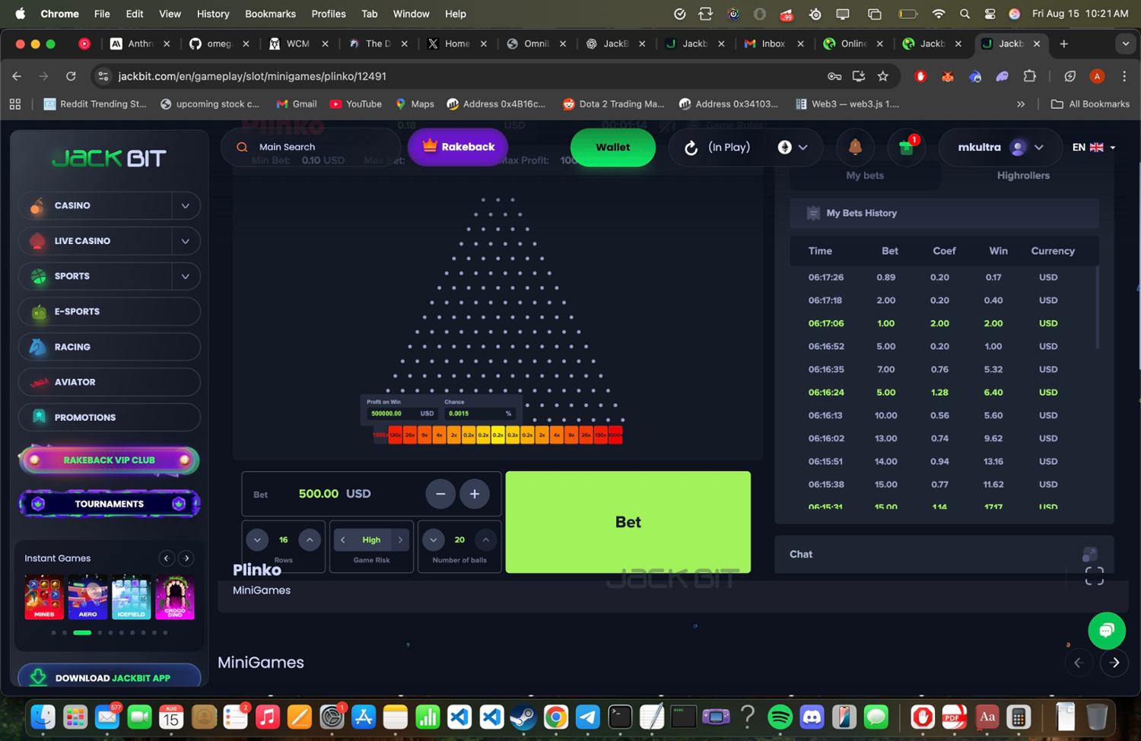
Task: Click the fullscreen icon near Chat
Action: coord(1094,577)
